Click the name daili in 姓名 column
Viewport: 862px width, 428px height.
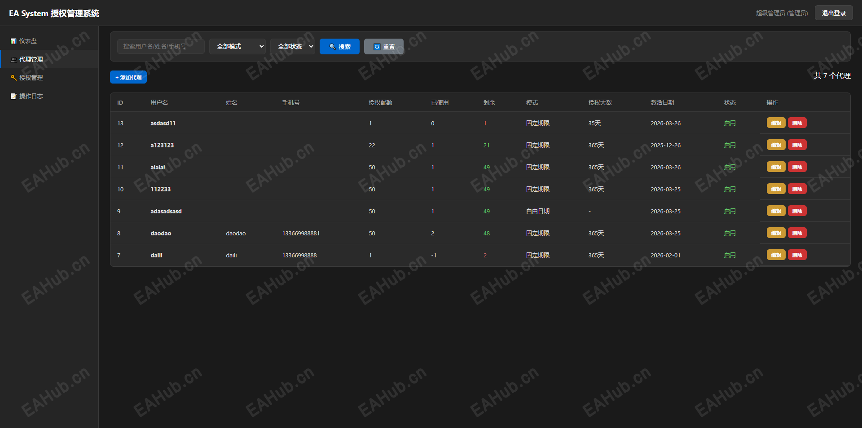tap(231, 255)
